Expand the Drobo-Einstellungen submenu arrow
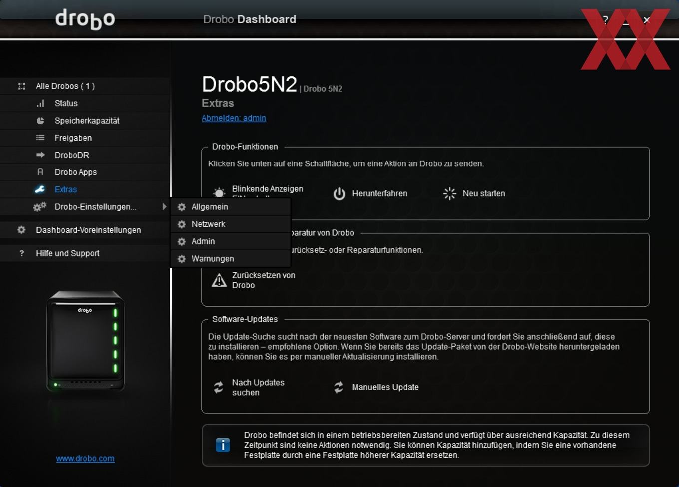679x487 pixels. click(x=164, y=206)
